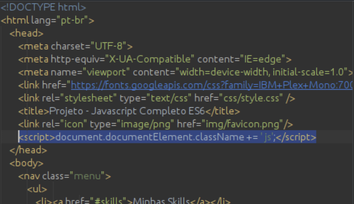Click the "X-UA-Compatible" attribute value
Image resolution: width=354 pixels, height=204 pixels.
[x=150, y=59]
